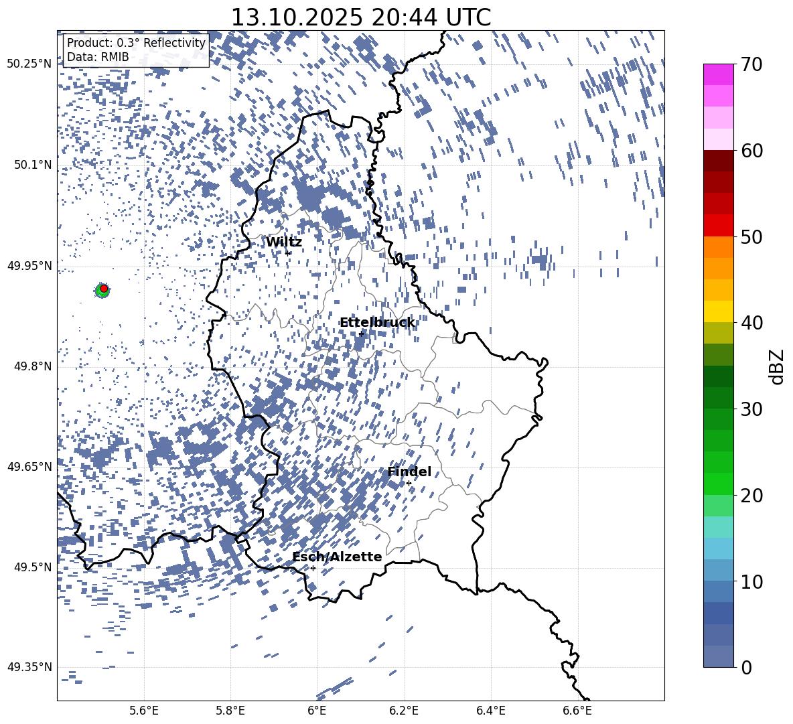The image size is (793, 724).
Task: Click the 6°E longitude label
Action: click(x=317, y=711)
